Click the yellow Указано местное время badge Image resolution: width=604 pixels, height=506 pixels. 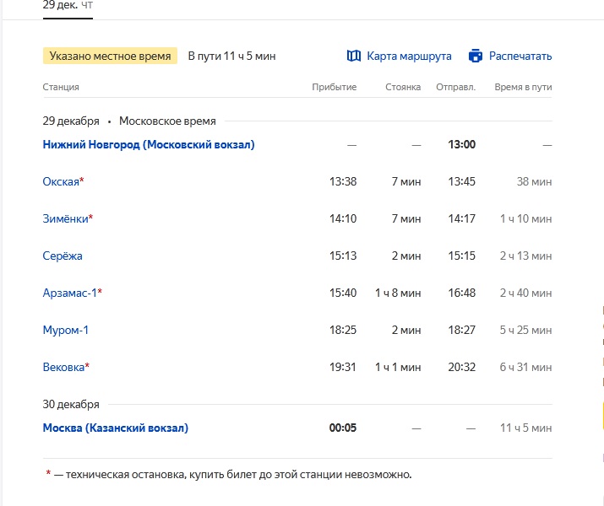110,57
